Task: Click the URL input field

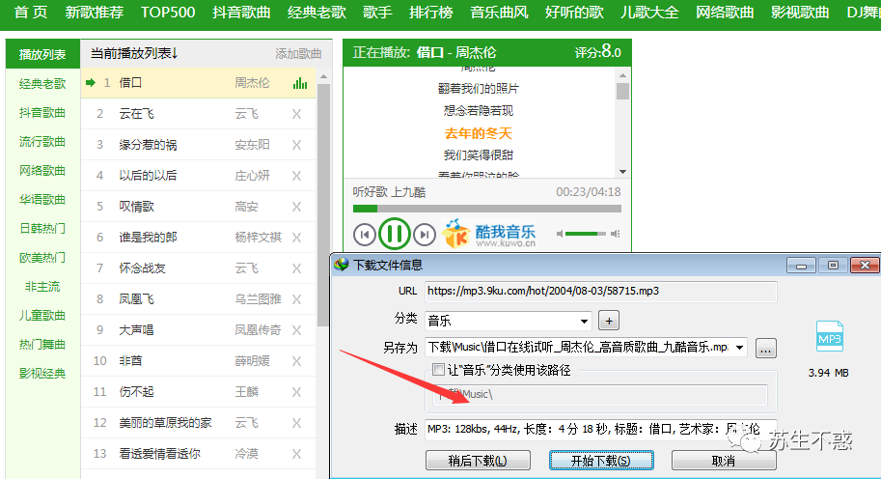Action: point(600,292)
